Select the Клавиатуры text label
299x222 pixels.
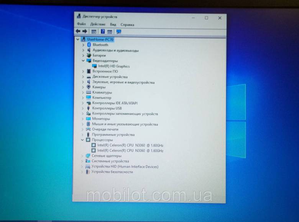[x=102, y=93]
